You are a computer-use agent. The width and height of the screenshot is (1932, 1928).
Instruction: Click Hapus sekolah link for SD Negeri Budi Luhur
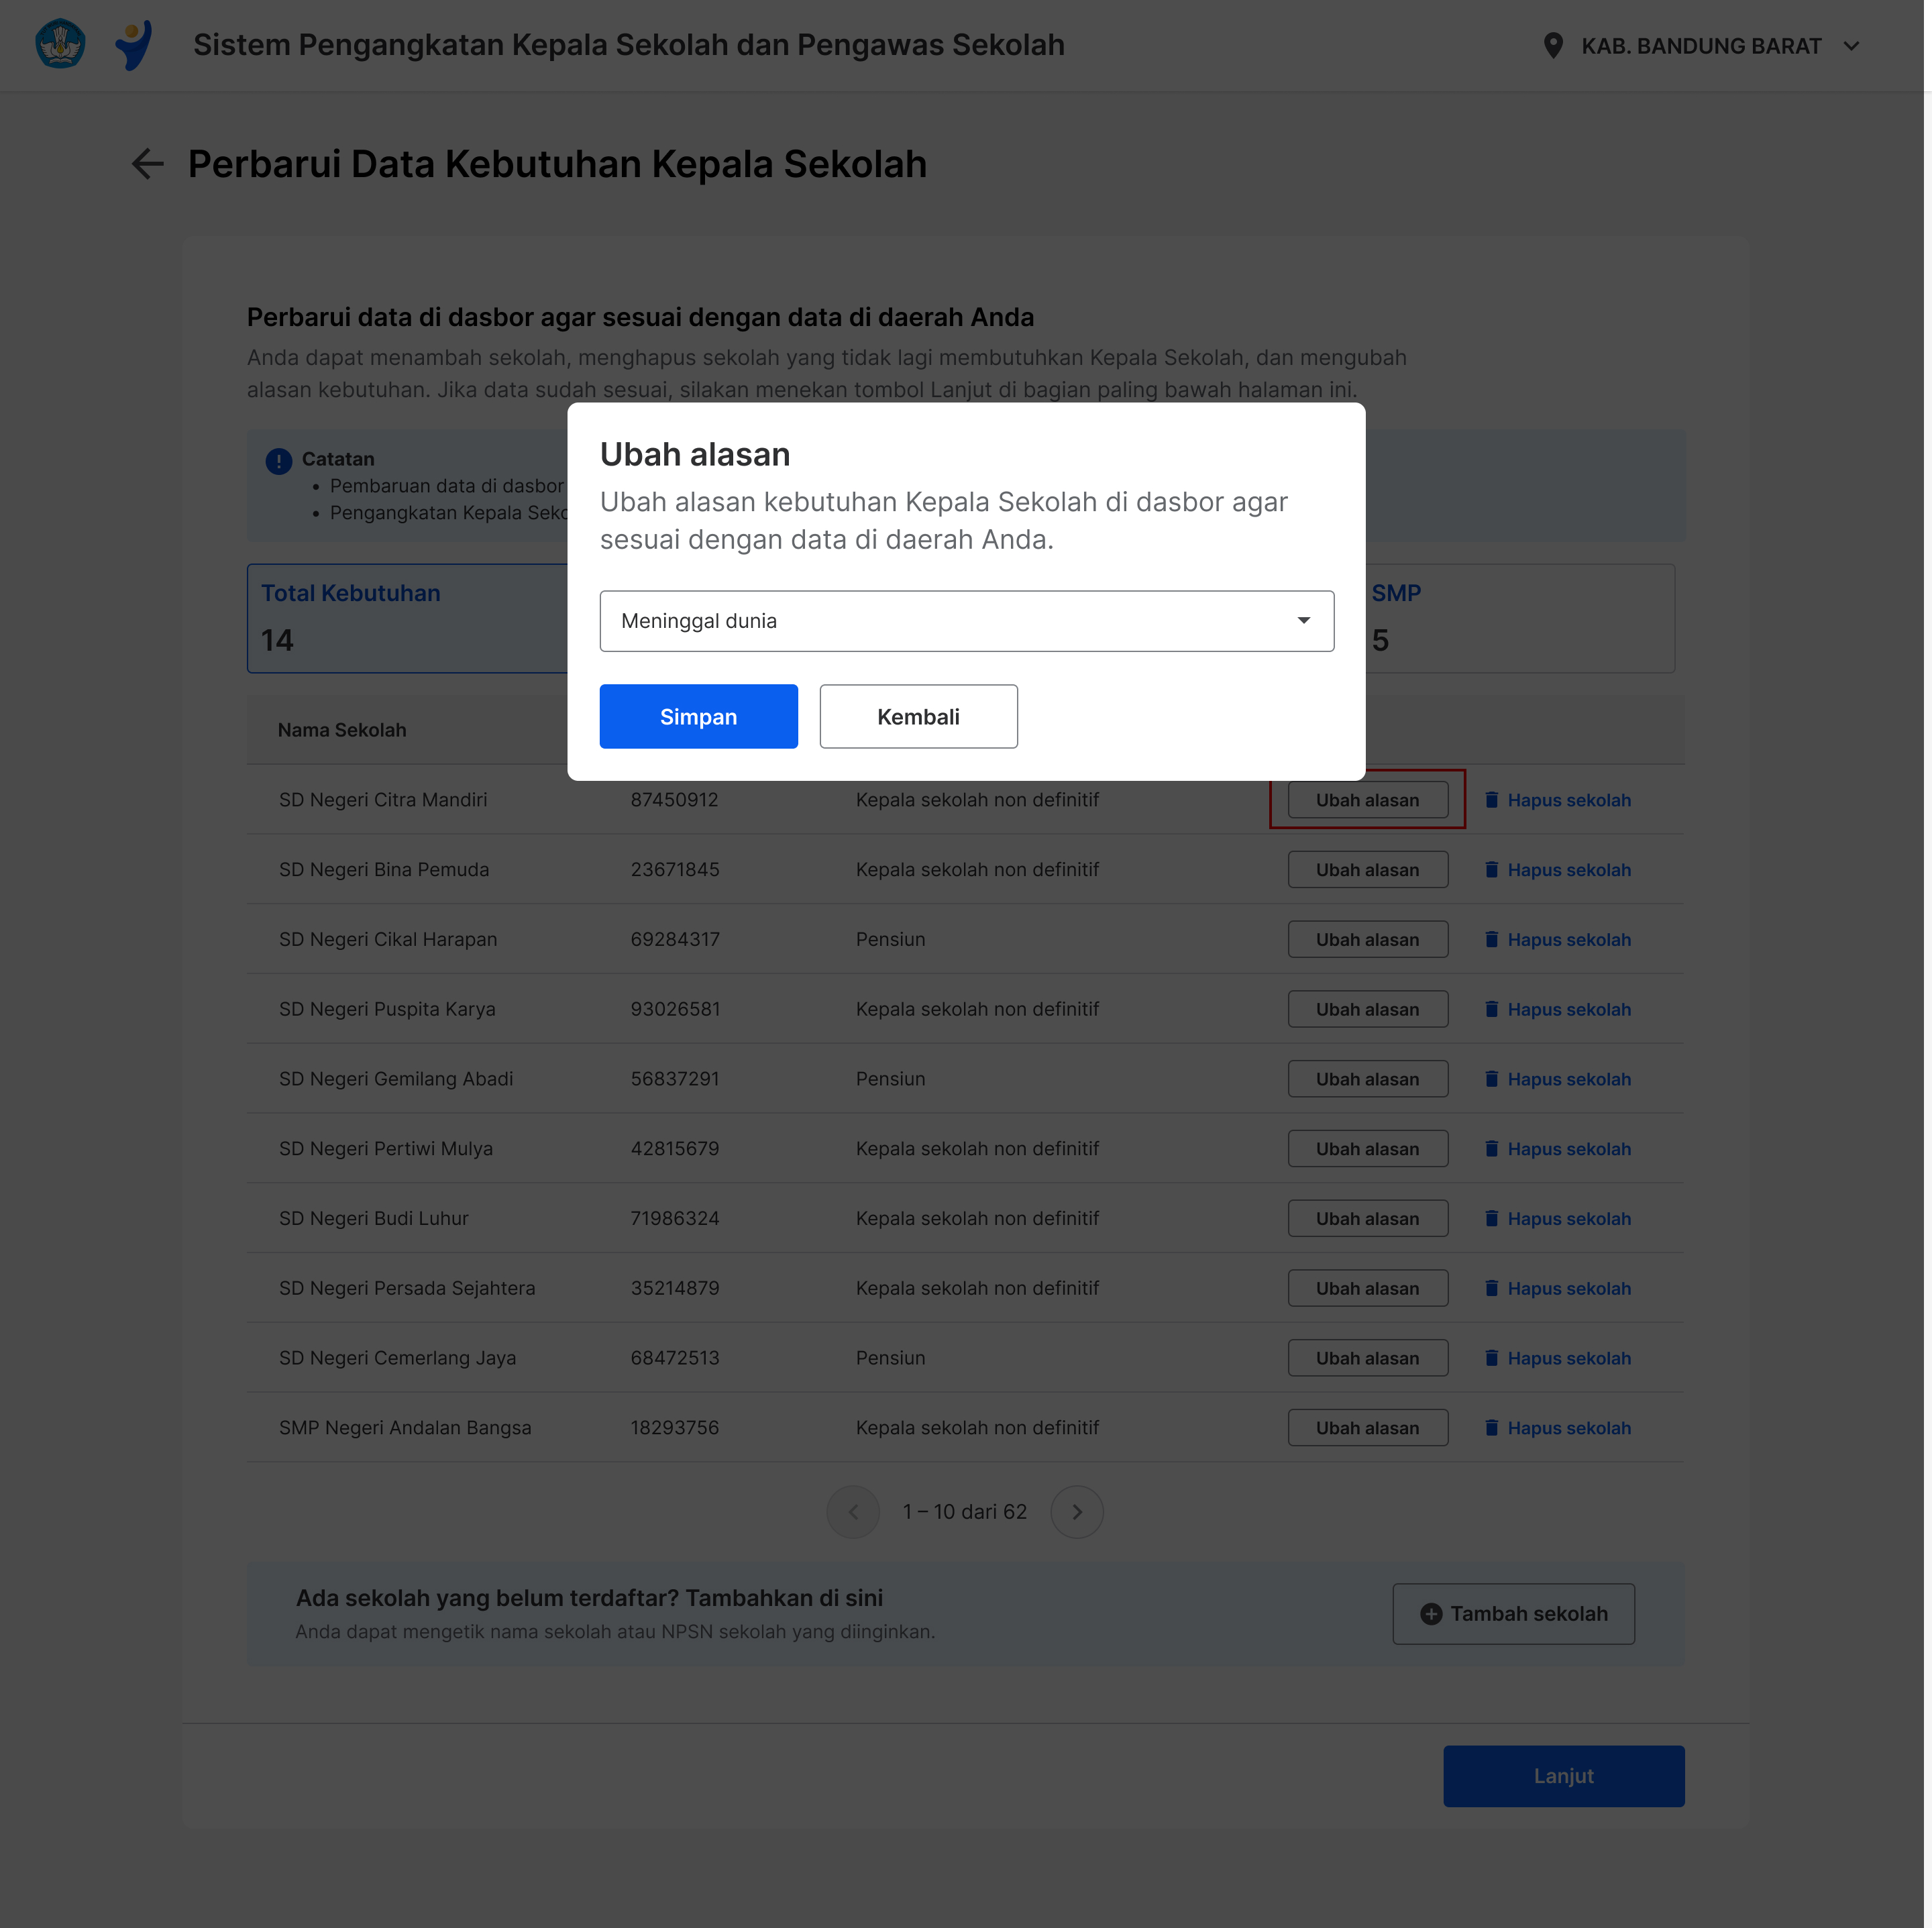[1569, 1219]
